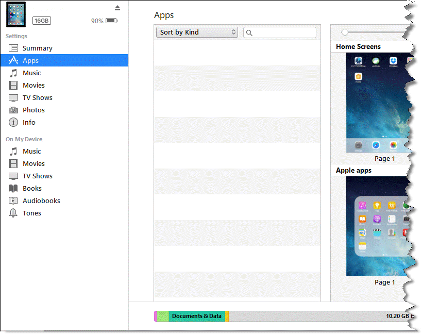Select TV Shows under Settings
The image size is (422, 334).
tap(37, 97)
